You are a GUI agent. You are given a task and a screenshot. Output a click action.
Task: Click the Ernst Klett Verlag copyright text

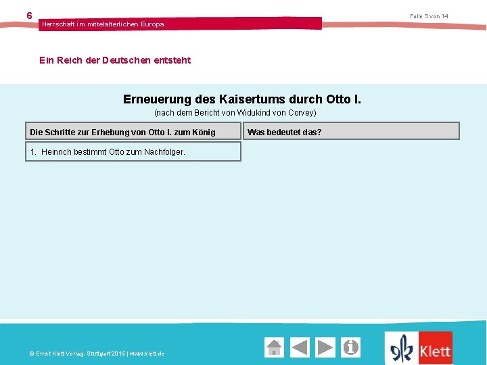[x=77, y=354]
